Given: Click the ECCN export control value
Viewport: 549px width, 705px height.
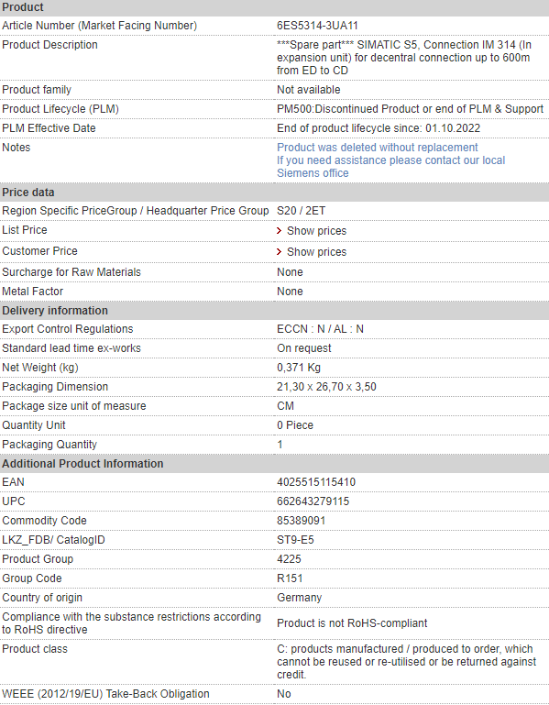Looking at the screenshot, I should coord(320,329).
